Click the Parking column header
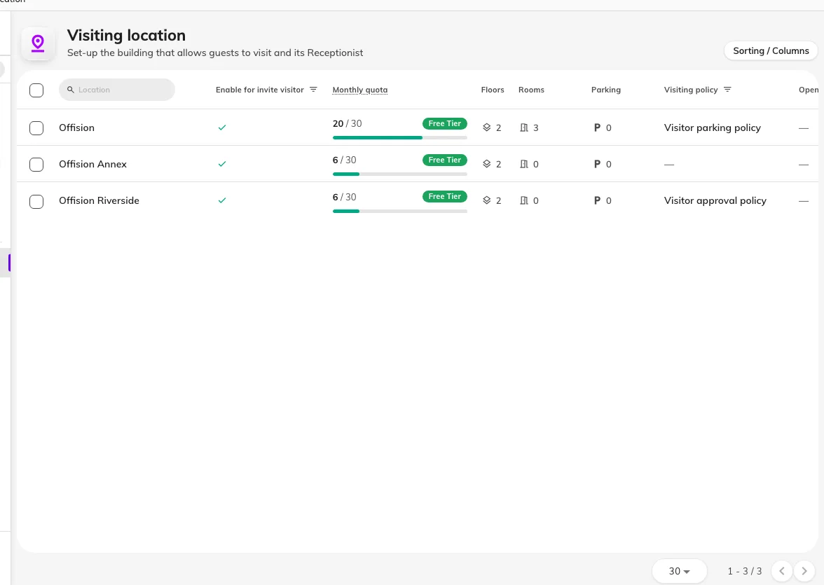This screenshot has height=585, width=824. tap(606, 90)
